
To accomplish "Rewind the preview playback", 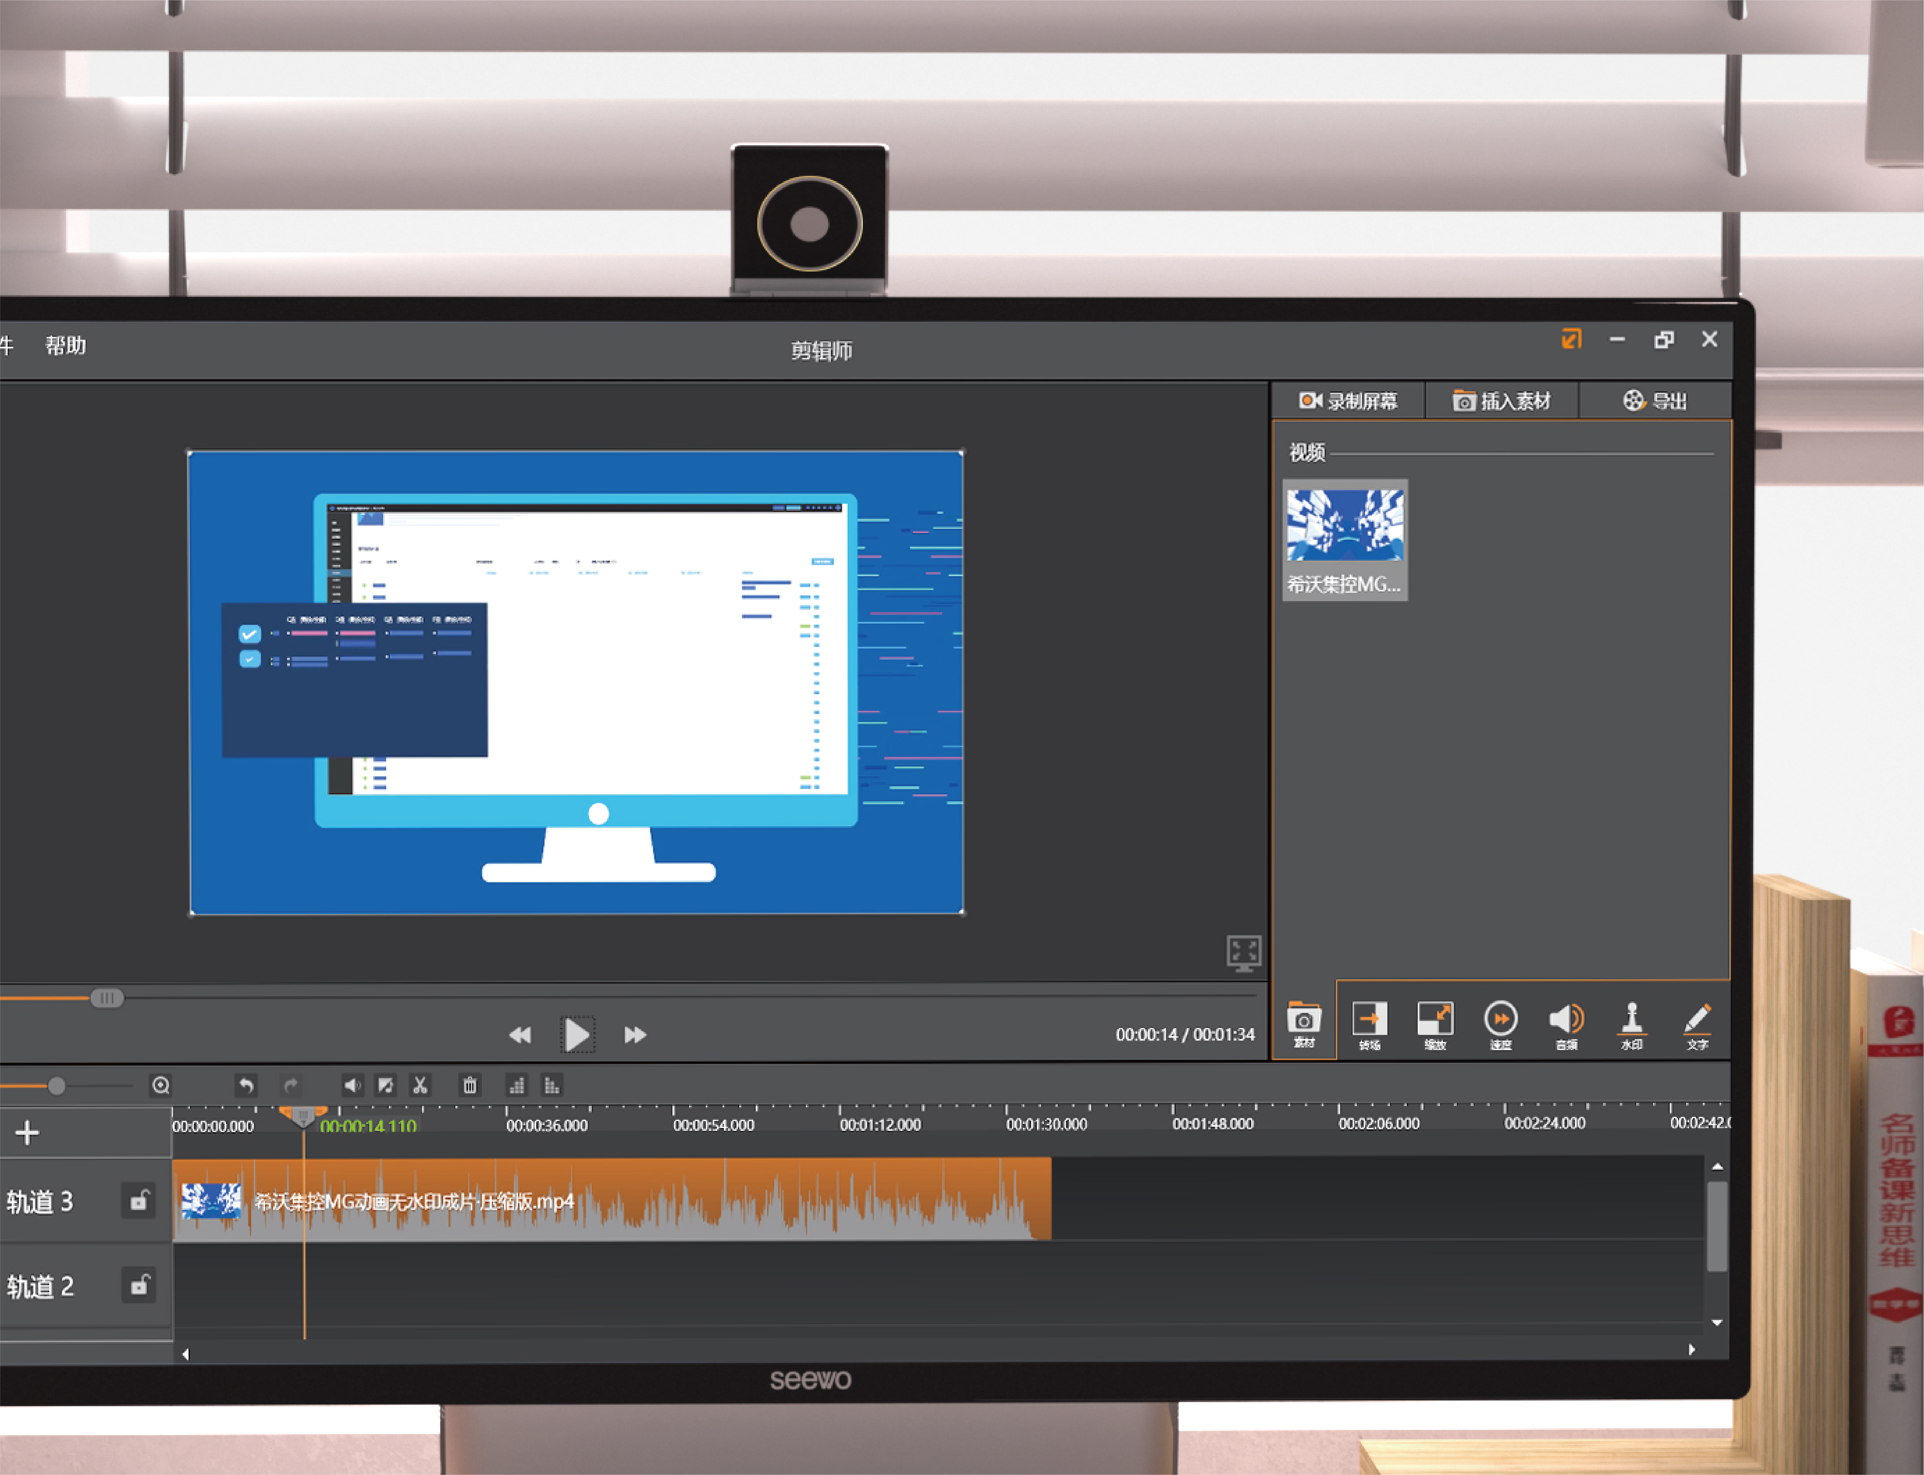I will click(x=520, y=1035).
